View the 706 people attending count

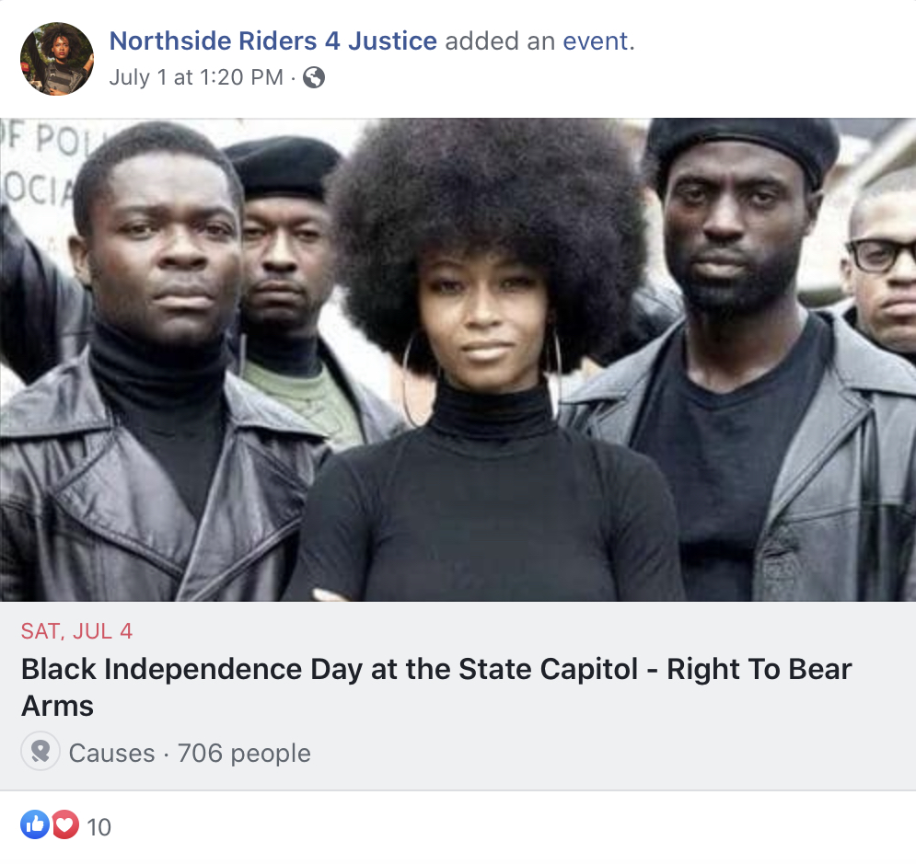[x=244, y=753]
